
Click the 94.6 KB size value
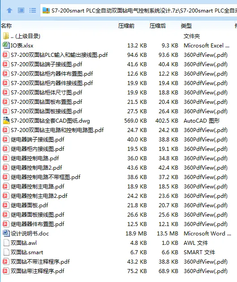coord(137,55)
